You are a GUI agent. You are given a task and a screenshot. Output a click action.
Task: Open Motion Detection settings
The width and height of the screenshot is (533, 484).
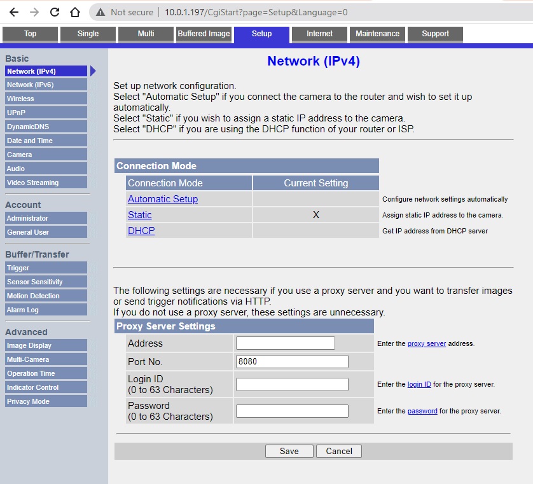point(46,296)
